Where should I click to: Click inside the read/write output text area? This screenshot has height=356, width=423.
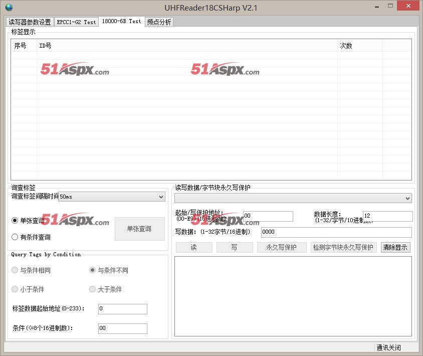pos(293,296)
